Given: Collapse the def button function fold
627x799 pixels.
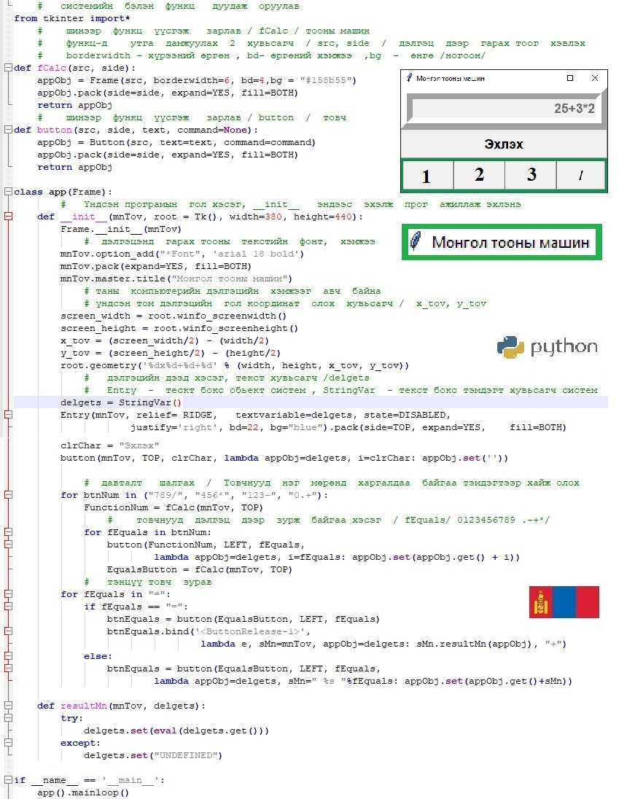Looking at the screenshot, I should coord(9,130).
